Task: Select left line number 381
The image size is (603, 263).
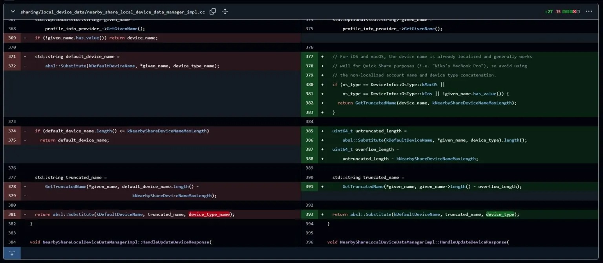Action: (x=12, y=214)
